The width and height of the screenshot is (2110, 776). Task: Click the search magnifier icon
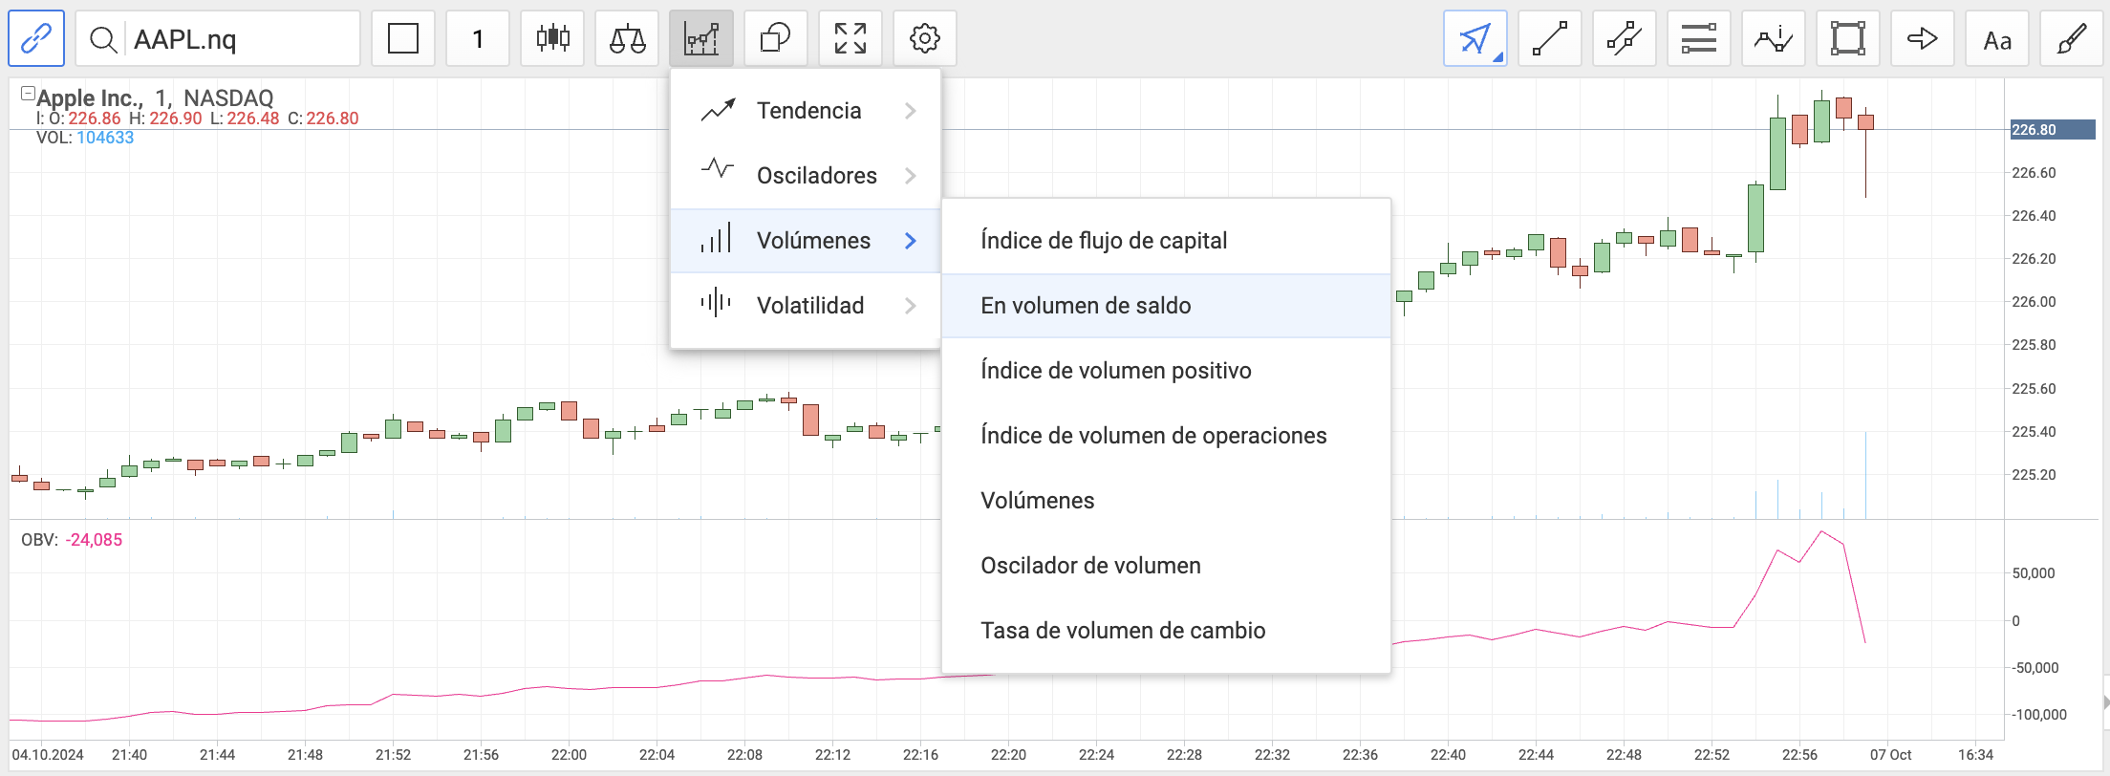pos(103,40)
